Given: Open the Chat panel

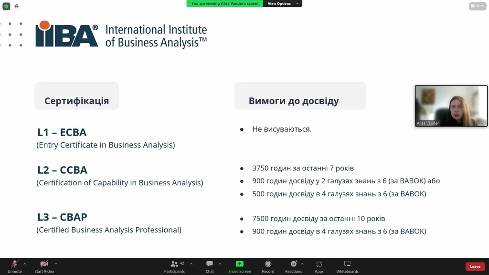Looking at the screenshot, I should tap(210, 266).
